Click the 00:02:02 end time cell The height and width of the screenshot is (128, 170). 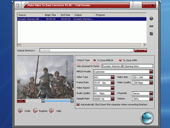66,19
